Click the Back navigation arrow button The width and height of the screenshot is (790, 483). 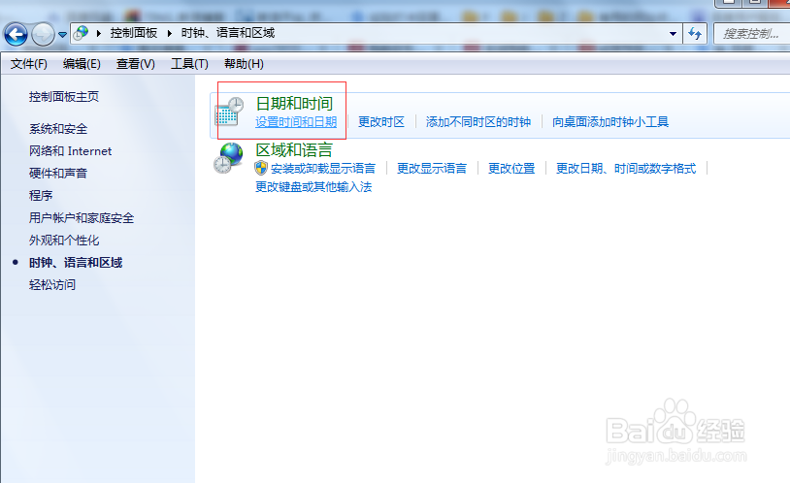point(16,35)
